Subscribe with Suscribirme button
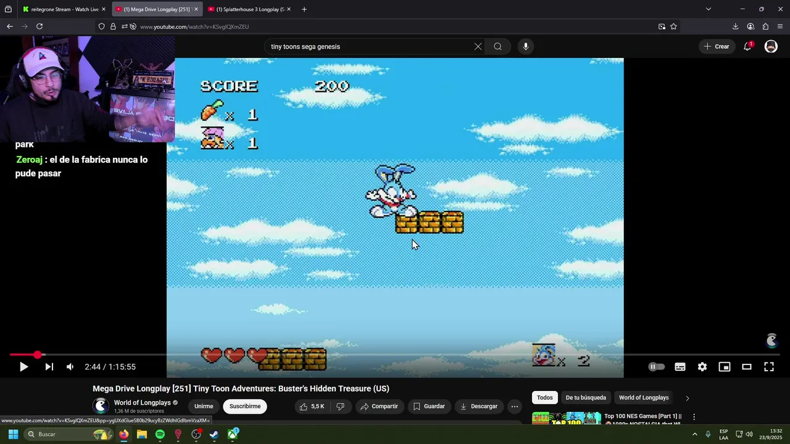Viewport: 790px width, 444px height. tap(245, 406)
